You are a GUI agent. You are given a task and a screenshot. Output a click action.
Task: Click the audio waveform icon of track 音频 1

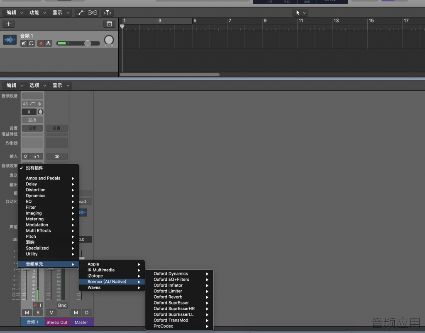tap(10, 40)
